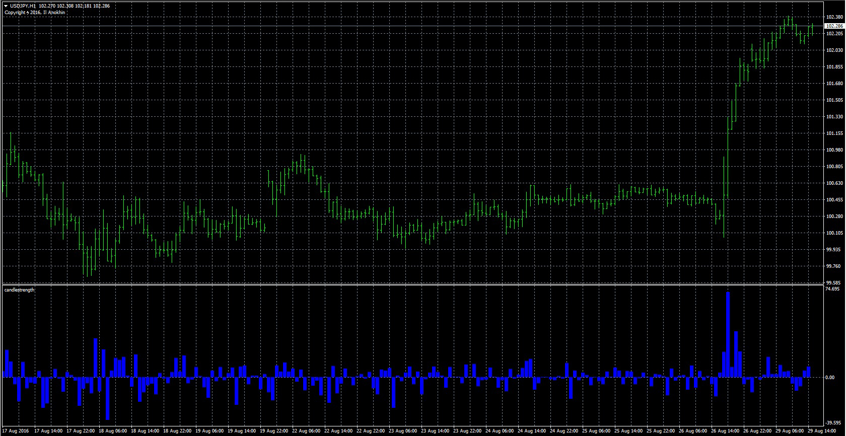This screenshot has width=846, height=436.
Task: Click the 26 Aug 22:00 time label
Action: (758, 431)
